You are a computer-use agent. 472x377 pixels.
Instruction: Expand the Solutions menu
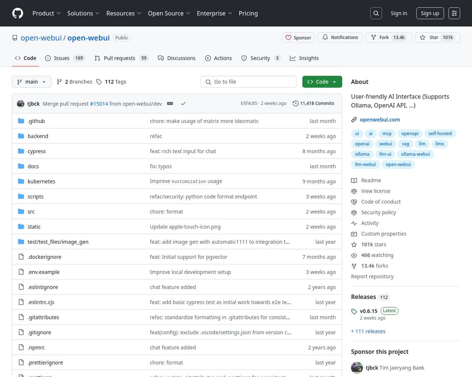(x=83, y=13)
